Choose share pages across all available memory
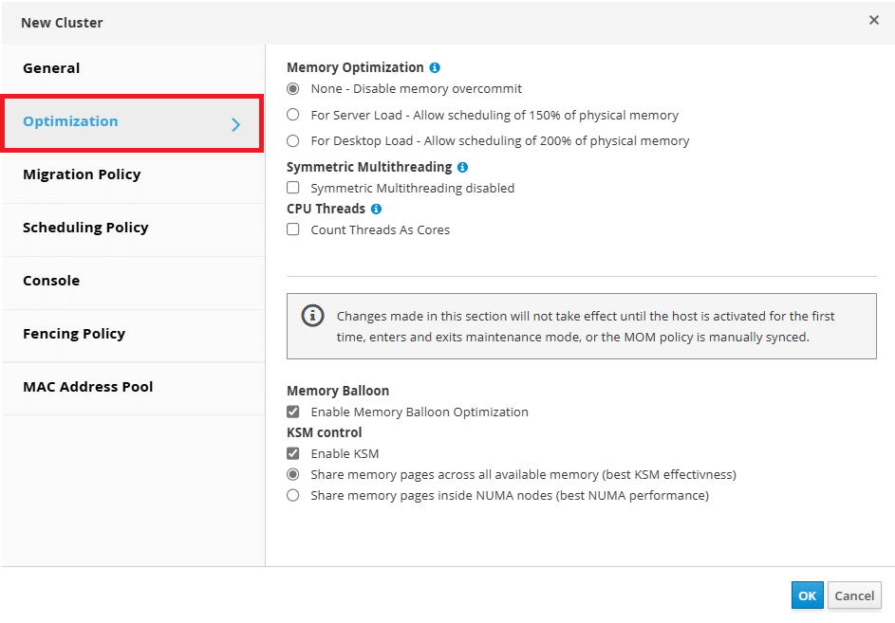 pos(293,474)
